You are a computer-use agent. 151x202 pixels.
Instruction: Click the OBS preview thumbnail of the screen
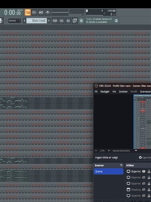click(142, 122)
